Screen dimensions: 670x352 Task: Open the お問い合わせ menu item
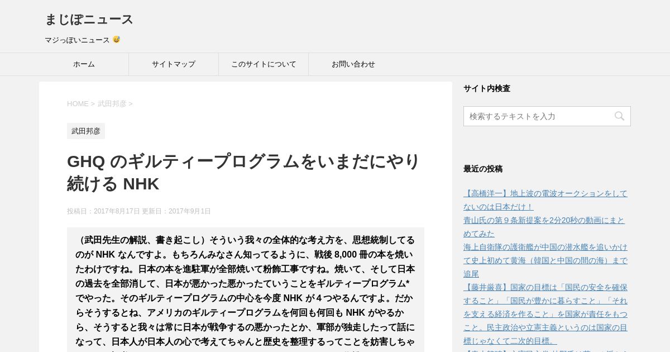(x=353, y=64)
